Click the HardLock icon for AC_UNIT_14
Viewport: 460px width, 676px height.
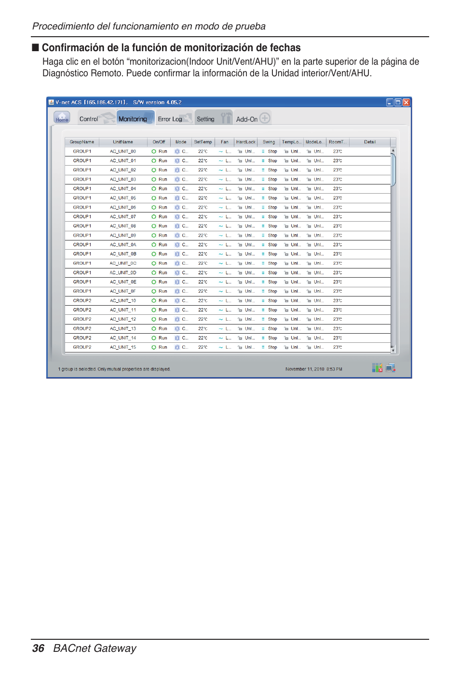(x=240, y=338)
